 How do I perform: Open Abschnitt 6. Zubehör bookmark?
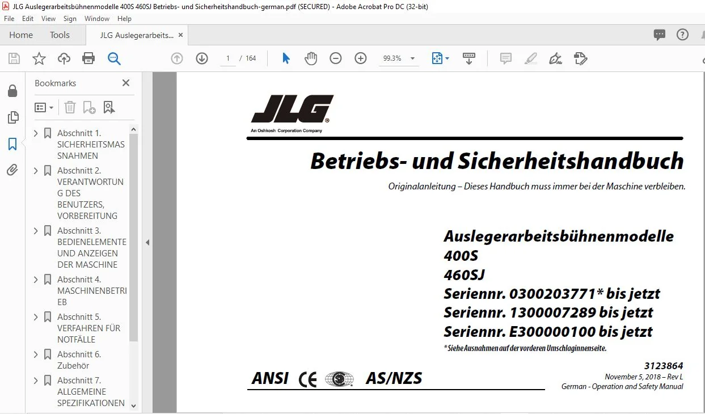coord(79,360)
